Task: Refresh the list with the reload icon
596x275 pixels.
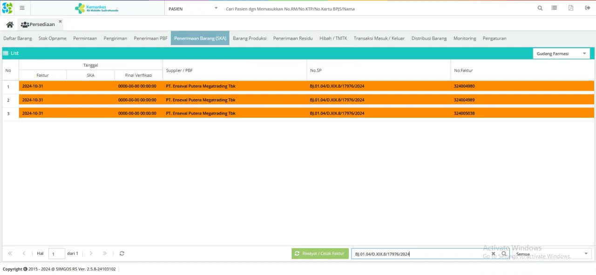Action: (x=122, y=254)
